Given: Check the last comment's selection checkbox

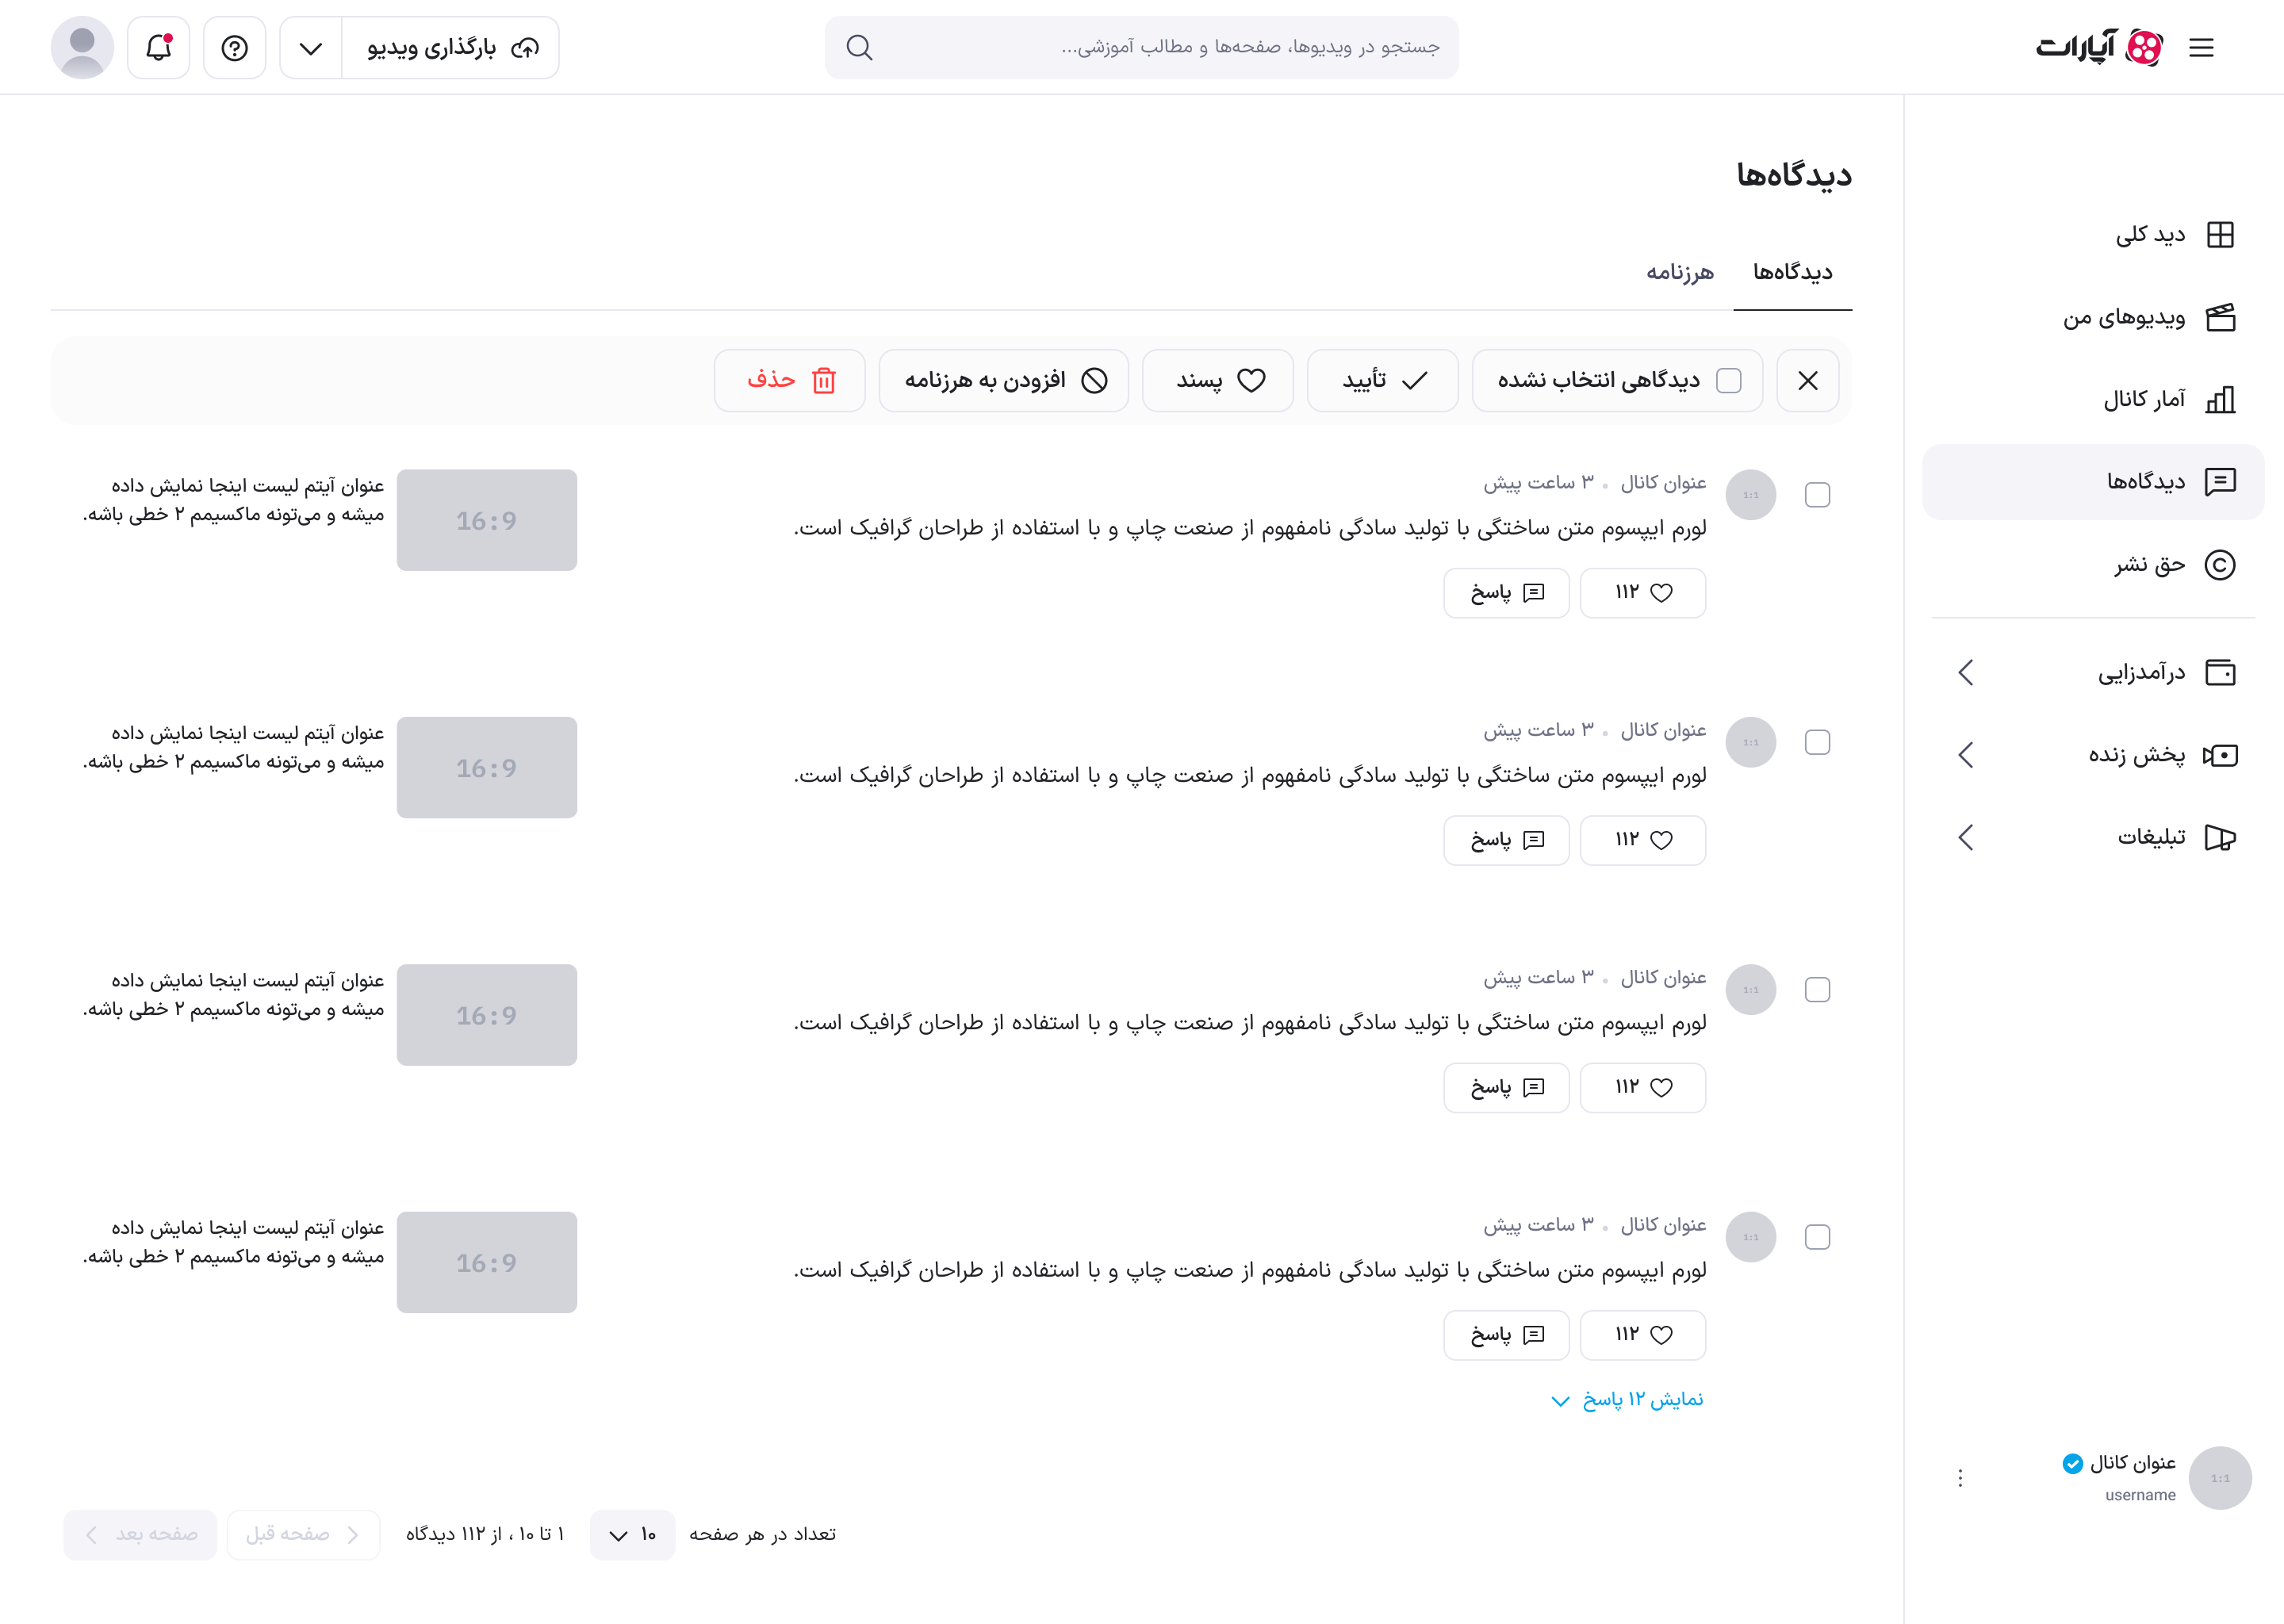Looking at the screenshot, I should [1818, 1237].
